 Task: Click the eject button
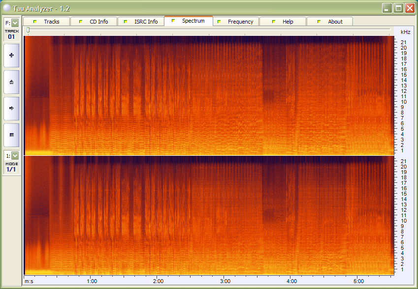pyautogui.click(x=11, y=82)
